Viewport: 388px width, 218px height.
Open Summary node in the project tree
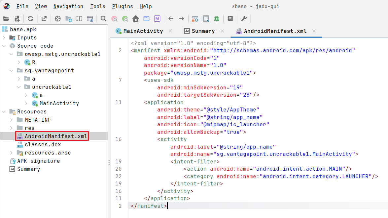tap(28, 169)
